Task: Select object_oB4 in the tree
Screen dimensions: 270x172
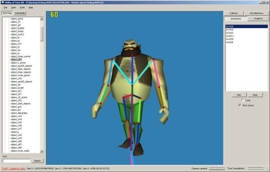Action: tap(16, 148)
